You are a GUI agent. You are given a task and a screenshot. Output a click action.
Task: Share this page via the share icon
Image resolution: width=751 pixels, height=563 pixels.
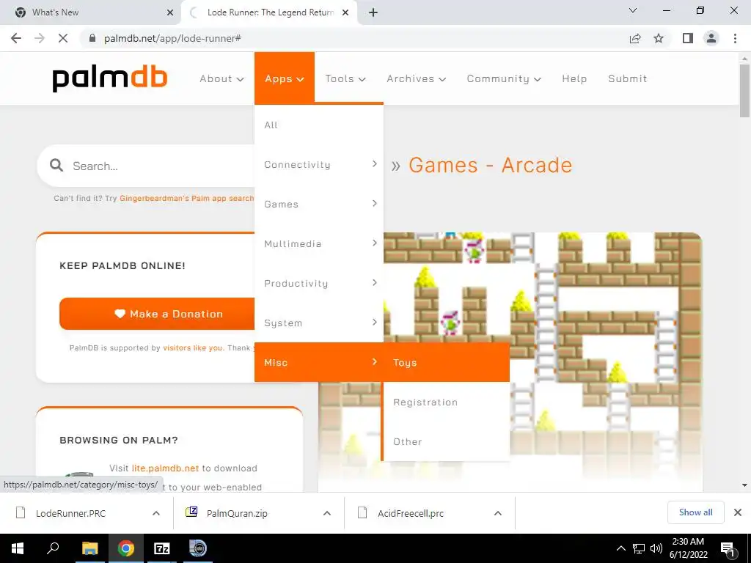click(635, 38)
